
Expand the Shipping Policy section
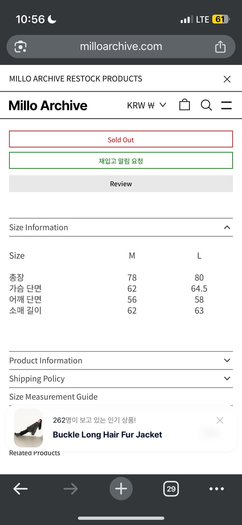tap(227, 378)
